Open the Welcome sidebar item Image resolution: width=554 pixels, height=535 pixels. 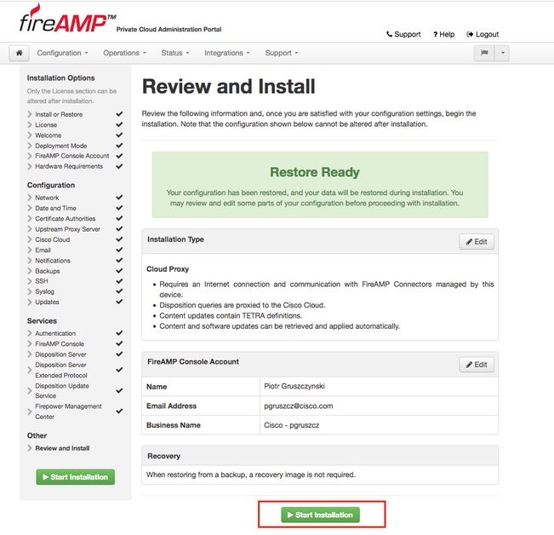point(48,135)
